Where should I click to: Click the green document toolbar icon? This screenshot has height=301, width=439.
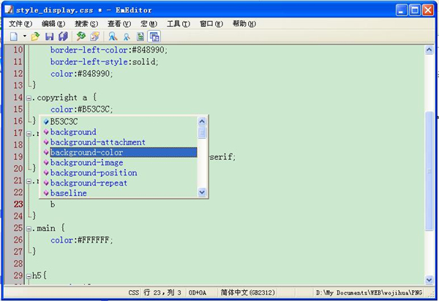point(140,37)
